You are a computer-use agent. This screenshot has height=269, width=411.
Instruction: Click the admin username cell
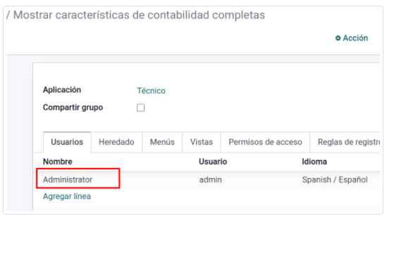211,180
